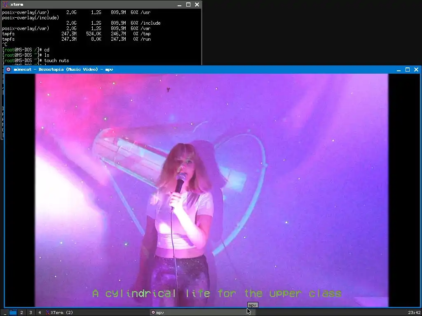Viewport: 422px width, 316px height.
Task: Click the 23:42 clock in taskbar
Action: click(414, 313)
